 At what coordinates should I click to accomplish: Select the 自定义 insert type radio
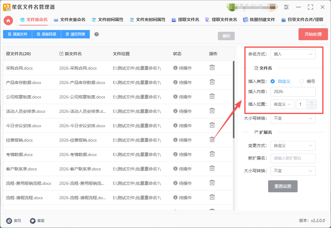(273, 81)
